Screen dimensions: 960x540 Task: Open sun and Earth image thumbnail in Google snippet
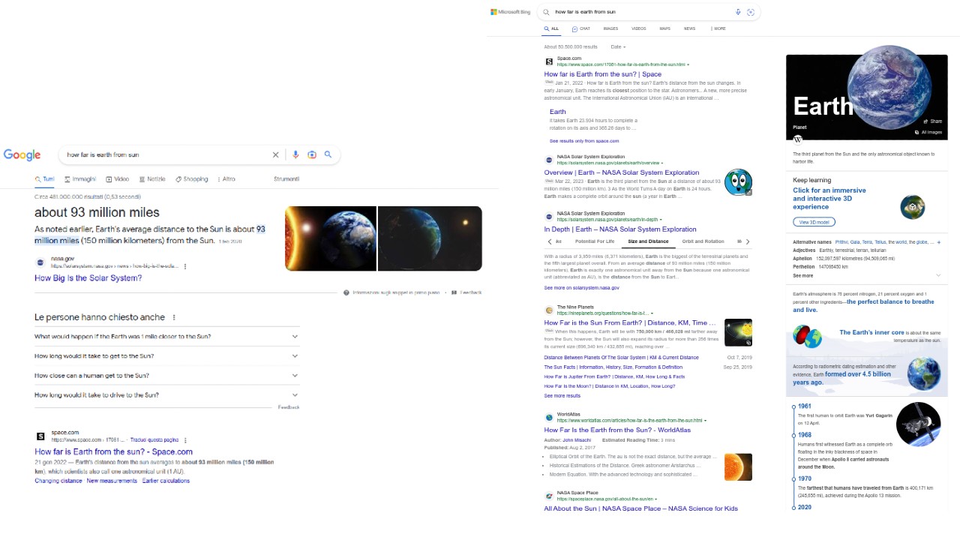point(331,238)
